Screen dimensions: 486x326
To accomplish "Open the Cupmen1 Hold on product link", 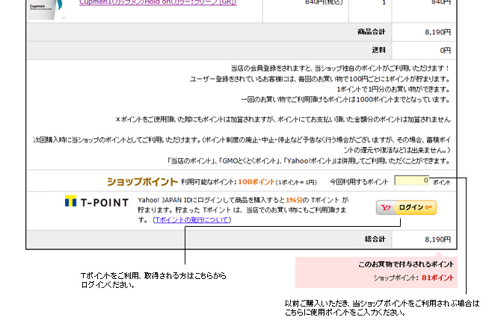I will click(158, 3).
